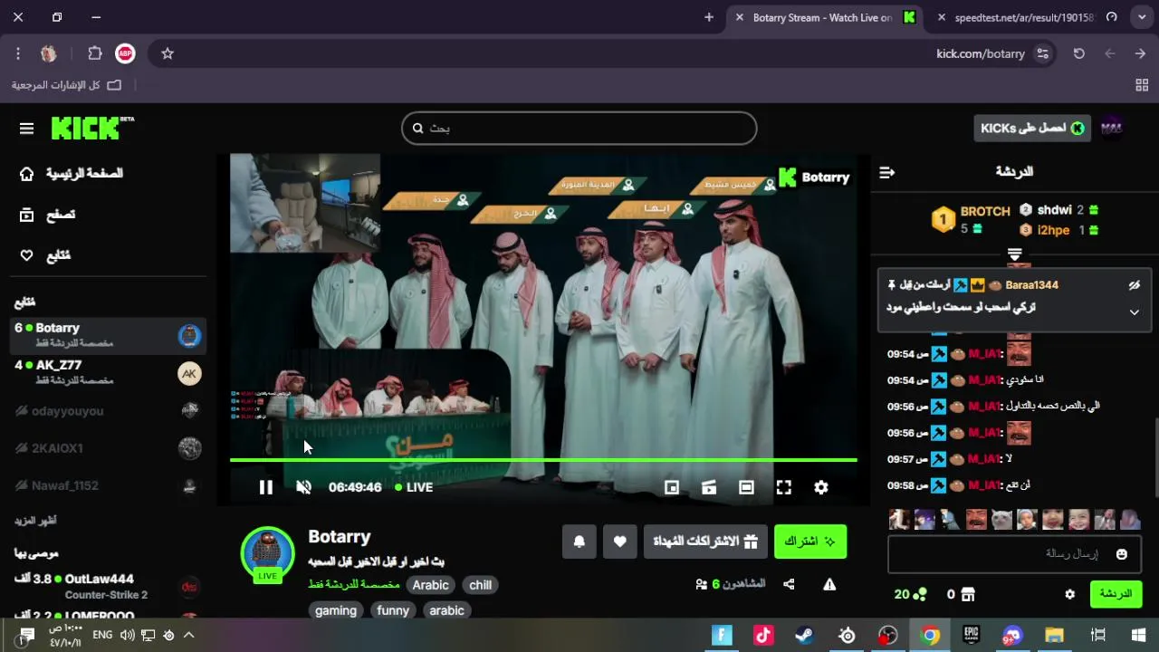Image resolution: width=1159 pixels, height=652 pixels.
Task: Open Epic Games from taskbar
Action: pyautogui.click(x=972, y=636)
